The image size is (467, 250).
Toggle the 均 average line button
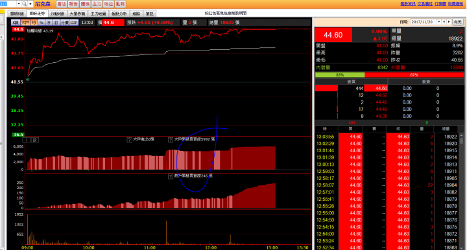tap(34, 22)
